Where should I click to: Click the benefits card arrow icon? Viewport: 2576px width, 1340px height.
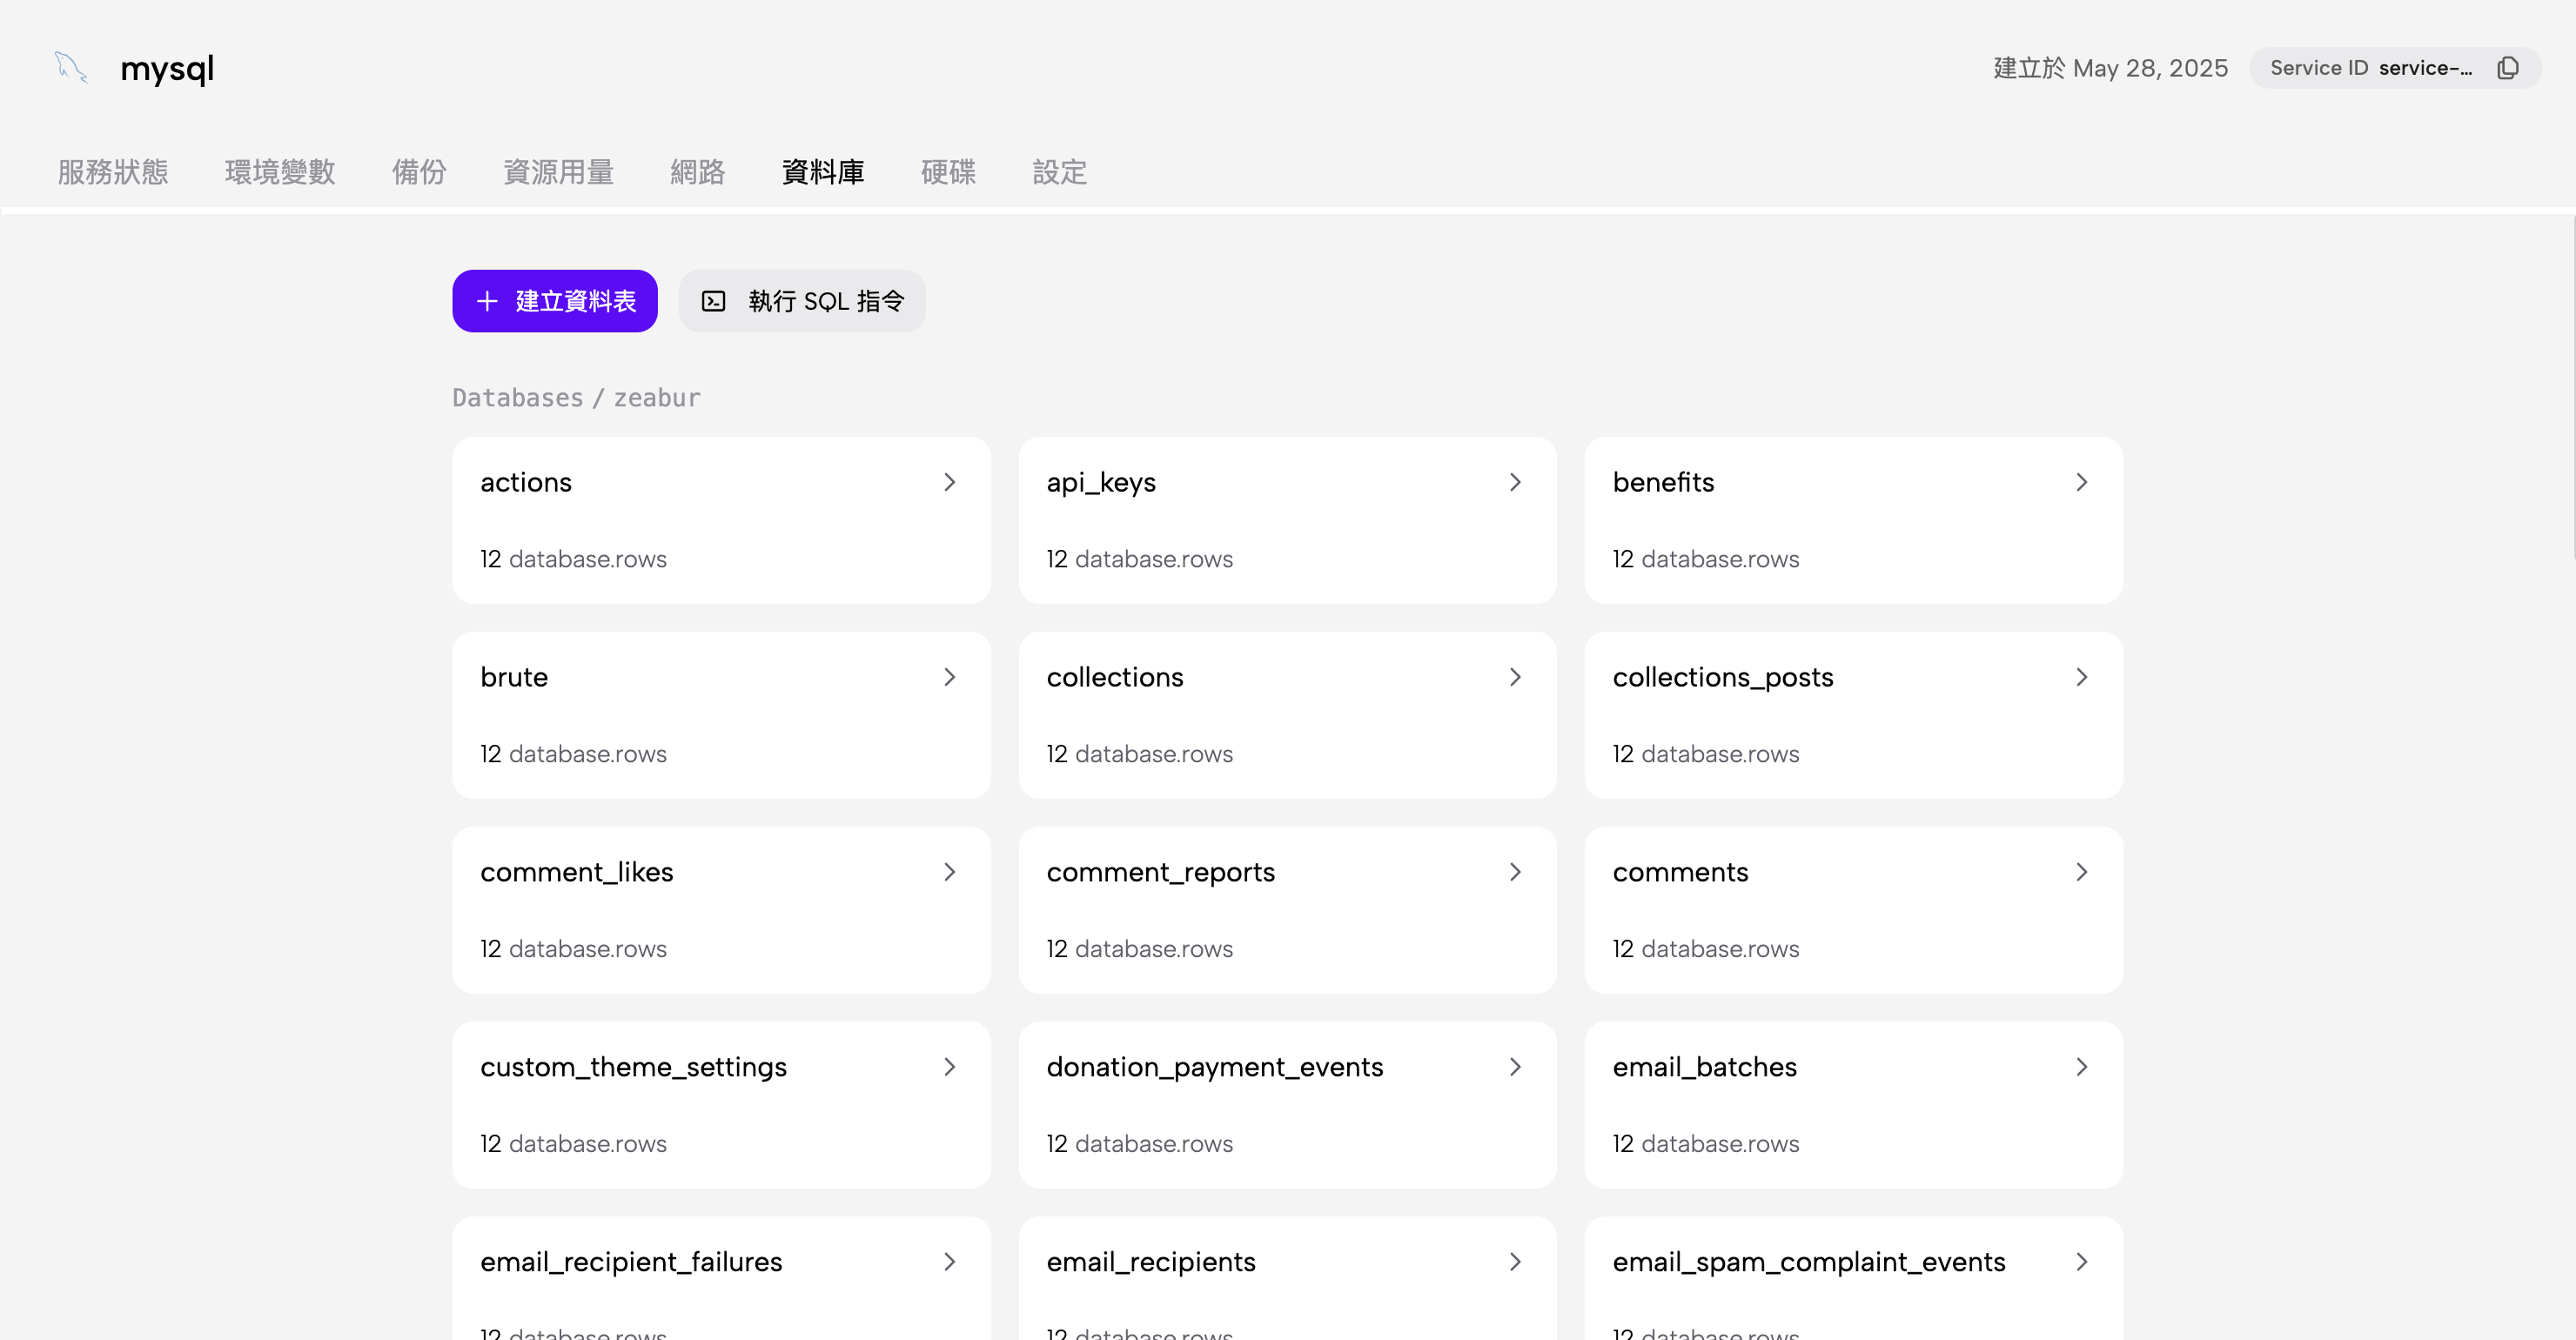[x=2081, y=483]
